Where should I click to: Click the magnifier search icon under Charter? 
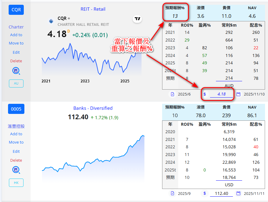point(16,71)
